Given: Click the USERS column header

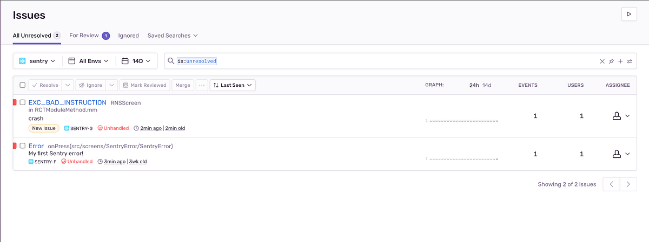Looking at the screenshot, I should pos(575,85).
